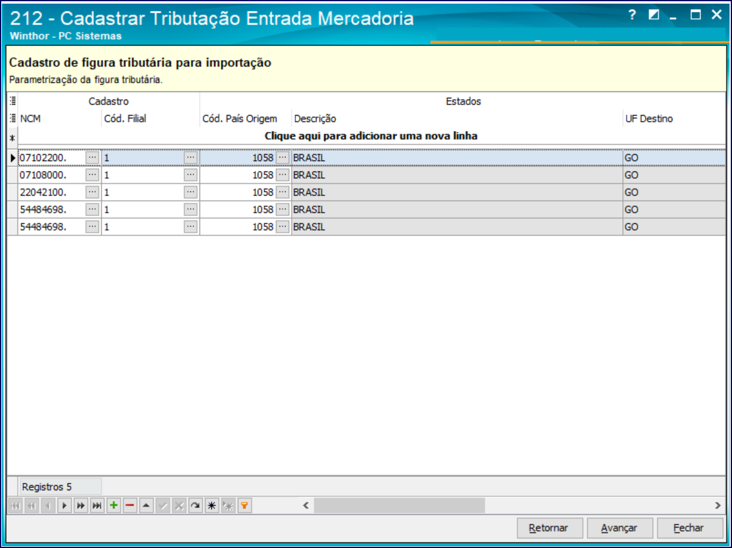Image resolution: width=732 pixels, height=548 pixels.
Task: Click the row indicator arrow of row 07102200
Action: tap(13, 158)
